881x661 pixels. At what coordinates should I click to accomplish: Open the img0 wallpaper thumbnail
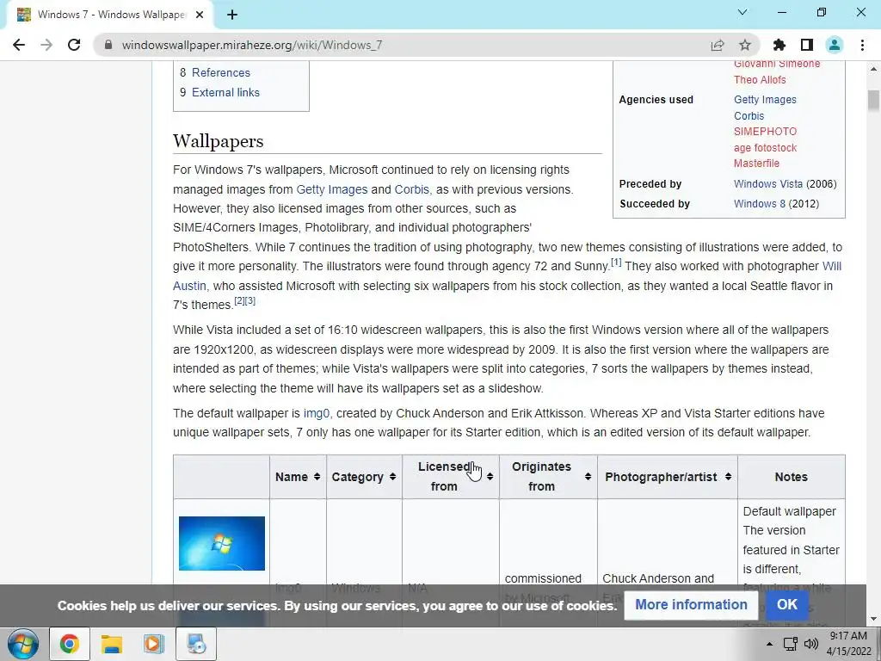tap(221, 544)
